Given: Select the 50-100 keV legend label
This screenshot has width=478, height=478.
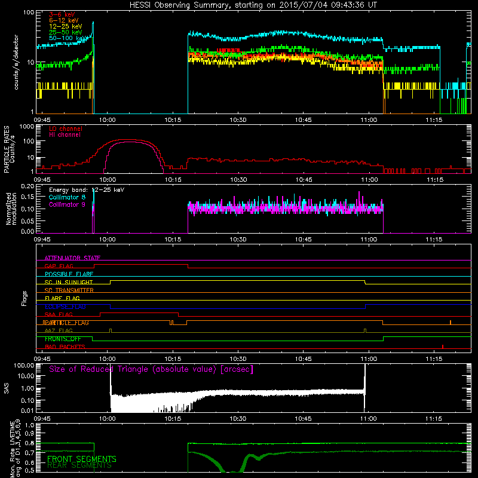Looking at the screenshot, I should 67,38.
